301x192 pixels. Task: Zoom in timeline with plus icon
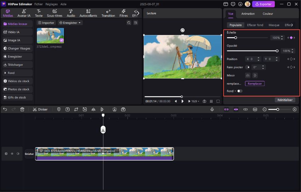(x=295, y=109)
